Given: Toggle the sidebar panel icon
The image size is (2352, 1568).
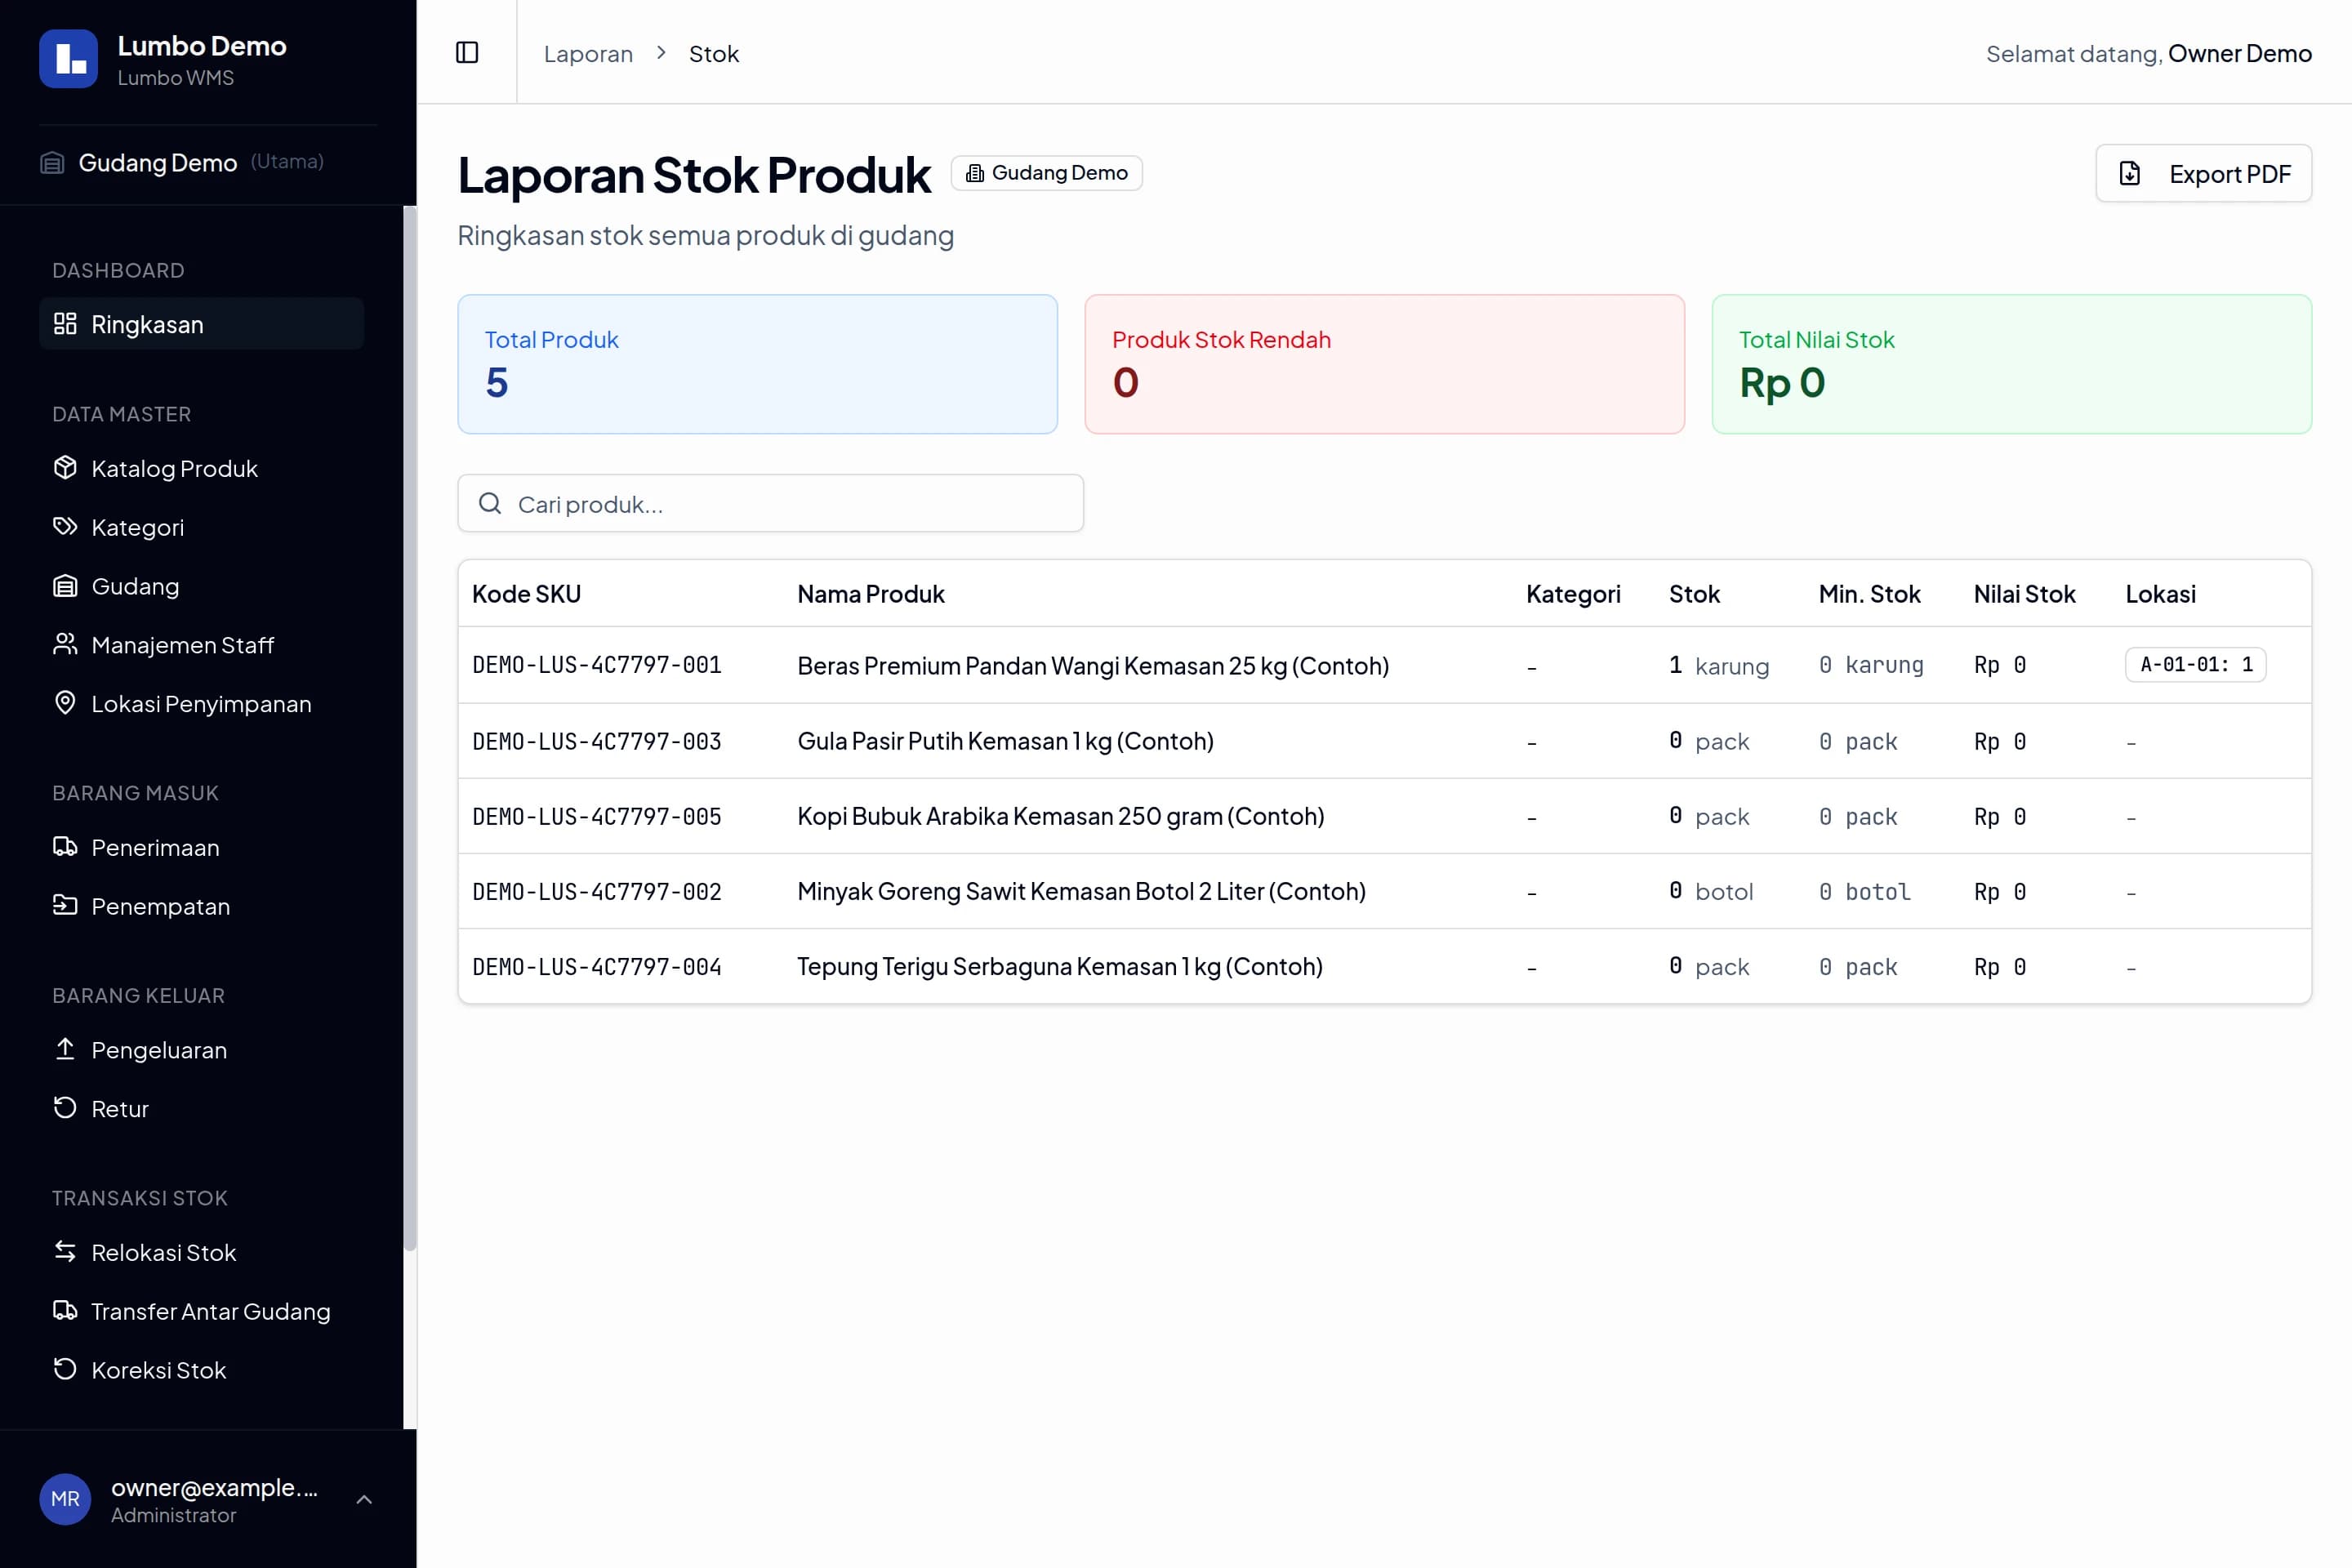Looking at the screenshot, I should (x=467, y=52).
